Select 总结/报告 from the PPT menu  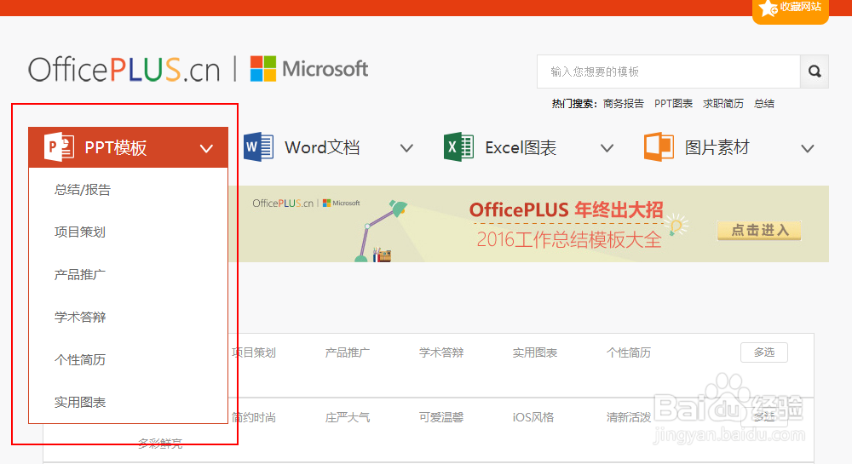[x=83, y=189]
